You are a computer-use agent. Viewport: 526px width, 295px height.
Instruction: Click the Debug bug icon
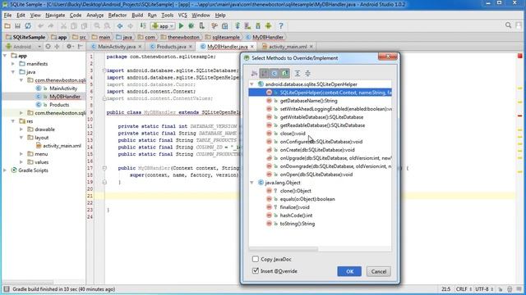(191, 25)
